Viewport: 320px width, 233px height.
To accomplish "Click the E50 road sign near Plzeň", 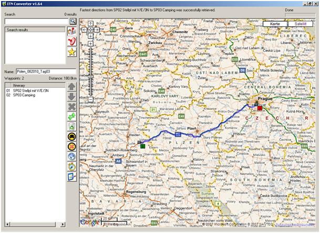I will pos(178,134).
